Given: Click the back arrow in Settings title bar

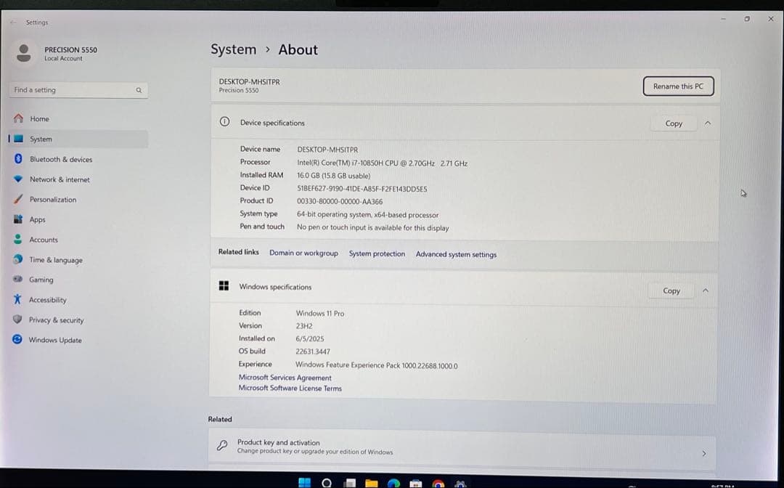Looking at the screenshot, I should pyautogui.click(x=13, y=23).
